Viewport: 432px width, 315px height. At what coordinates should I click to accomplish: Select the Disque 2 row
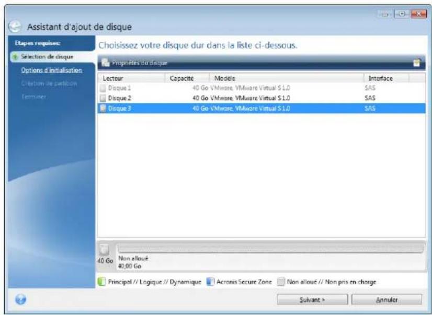pos(262,98)
